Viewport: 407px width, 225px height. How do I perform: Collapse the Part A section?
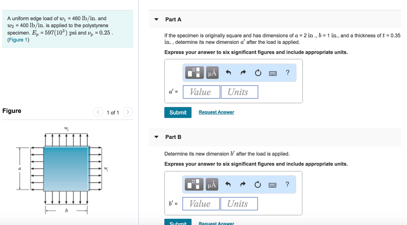pyautogui.click(x=157, y=19)
